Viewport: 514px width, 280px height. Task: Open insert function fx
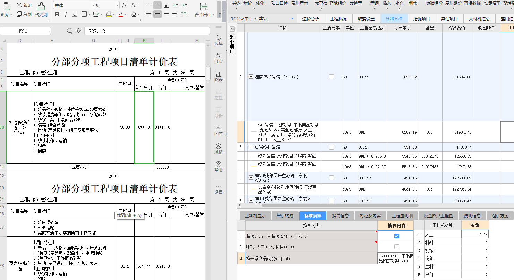[79, 31]
